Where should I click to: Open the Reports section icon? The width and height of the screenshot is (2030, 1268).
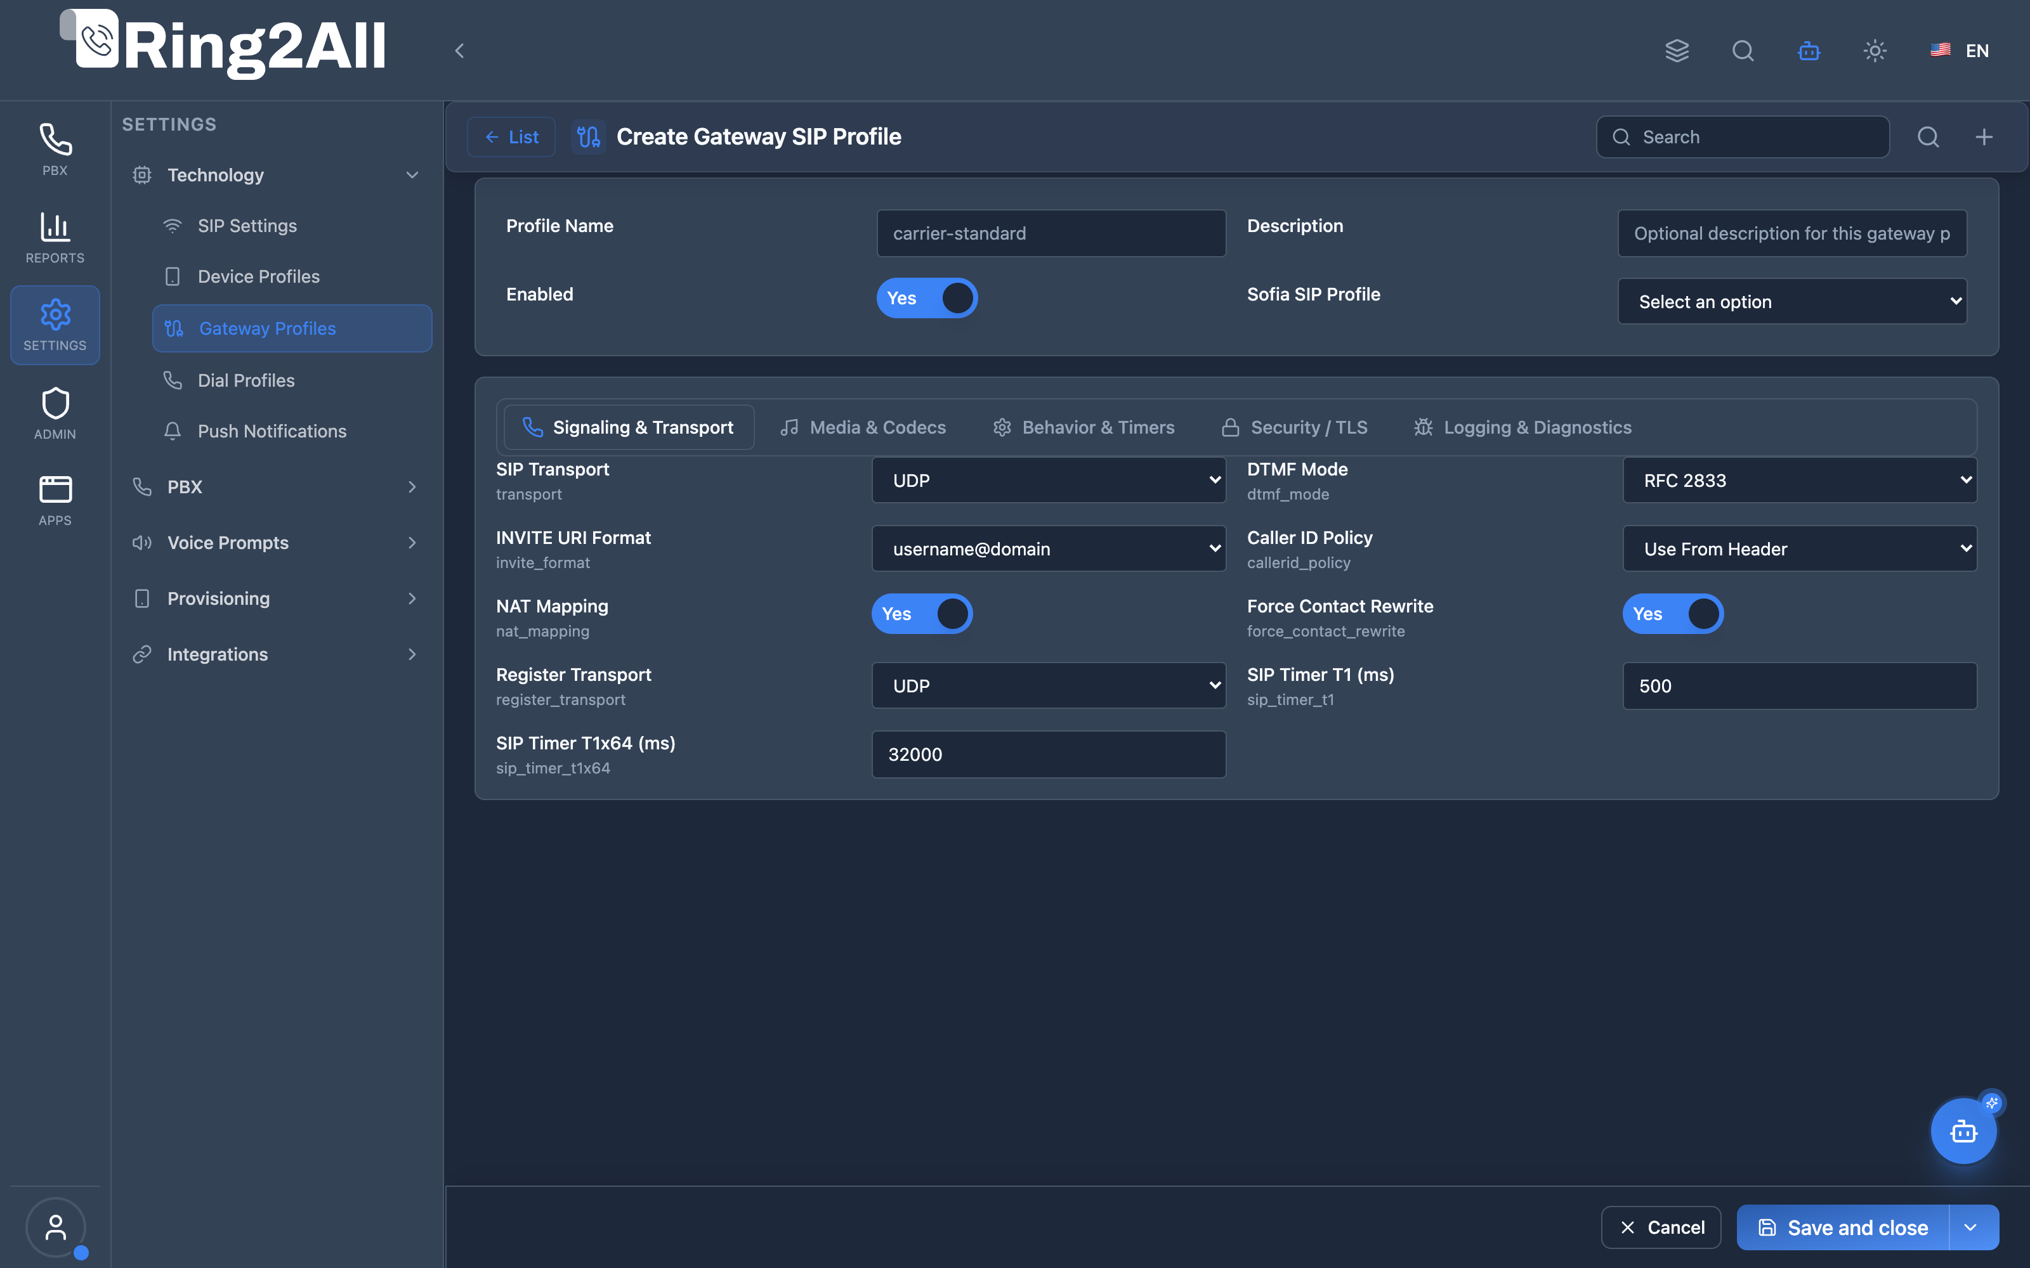tap(55, 237)
